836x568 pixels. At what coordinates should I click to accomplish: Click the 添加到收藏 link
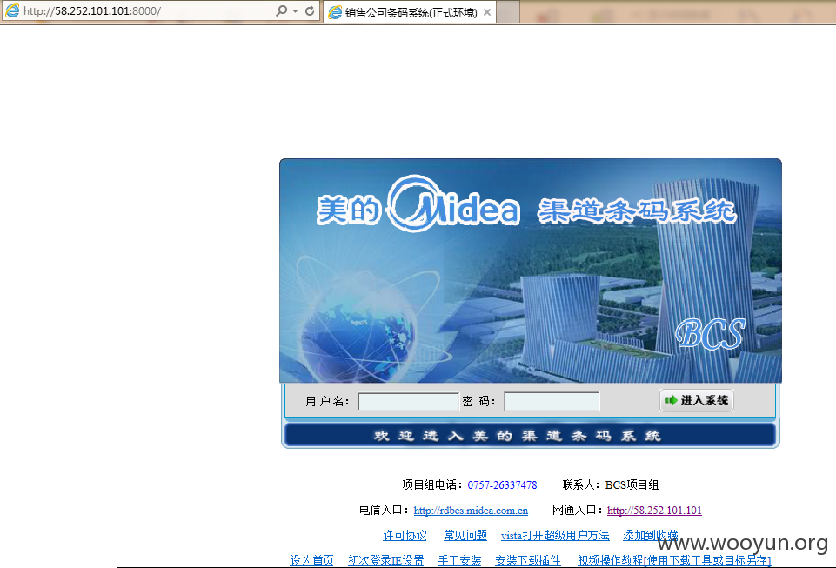click(651, 536)
